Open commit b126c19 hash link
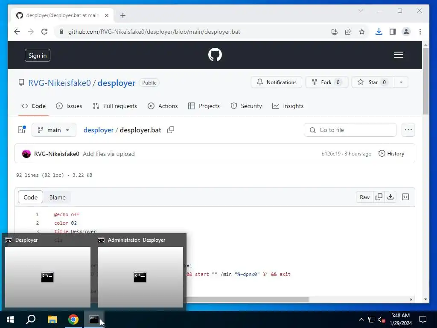The image size is (437, 328). click(x=331, y=154)
